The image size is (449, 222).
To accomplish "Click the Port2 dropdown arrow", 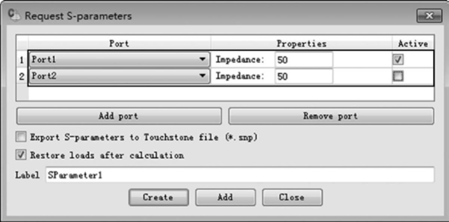I will [202, 76].
